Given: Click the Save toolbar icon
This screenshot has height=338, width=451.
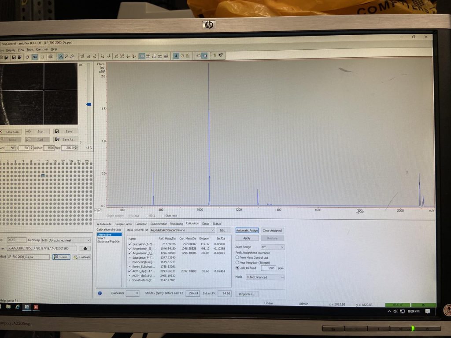Looking at the screenshot, I should [x=13, y=57].
